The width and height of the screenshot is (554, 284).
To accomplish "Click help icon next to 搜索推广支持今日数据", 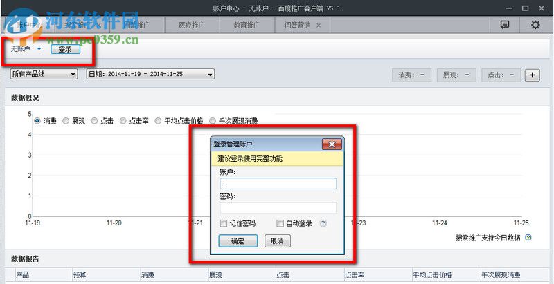I will tap(528, 238).
